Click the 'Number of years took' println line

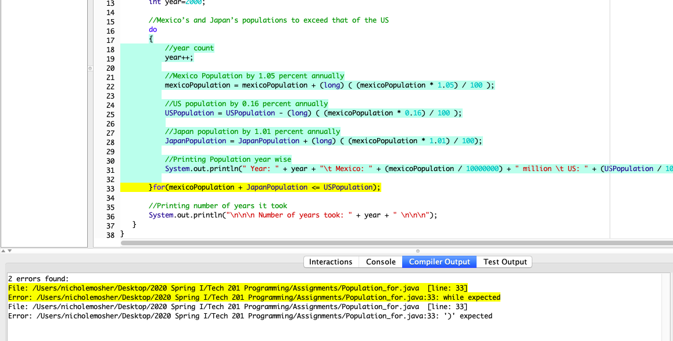(293, 215)
